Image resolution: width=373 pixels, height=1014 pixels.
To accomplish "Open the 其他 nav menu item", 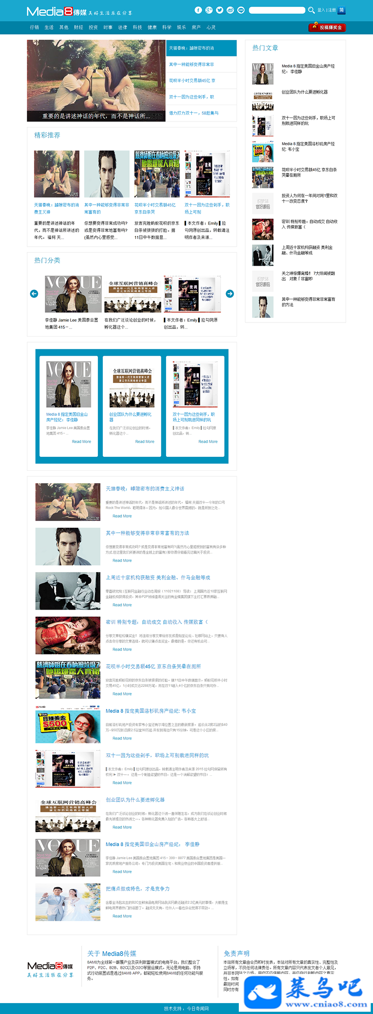I will point(64,27).
